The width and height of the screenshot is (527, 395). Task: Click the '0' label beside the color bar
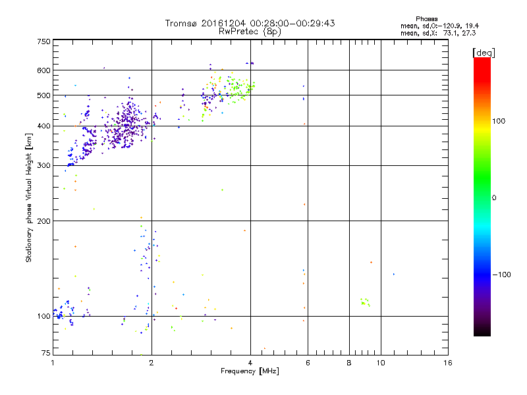tap(494, 198)
